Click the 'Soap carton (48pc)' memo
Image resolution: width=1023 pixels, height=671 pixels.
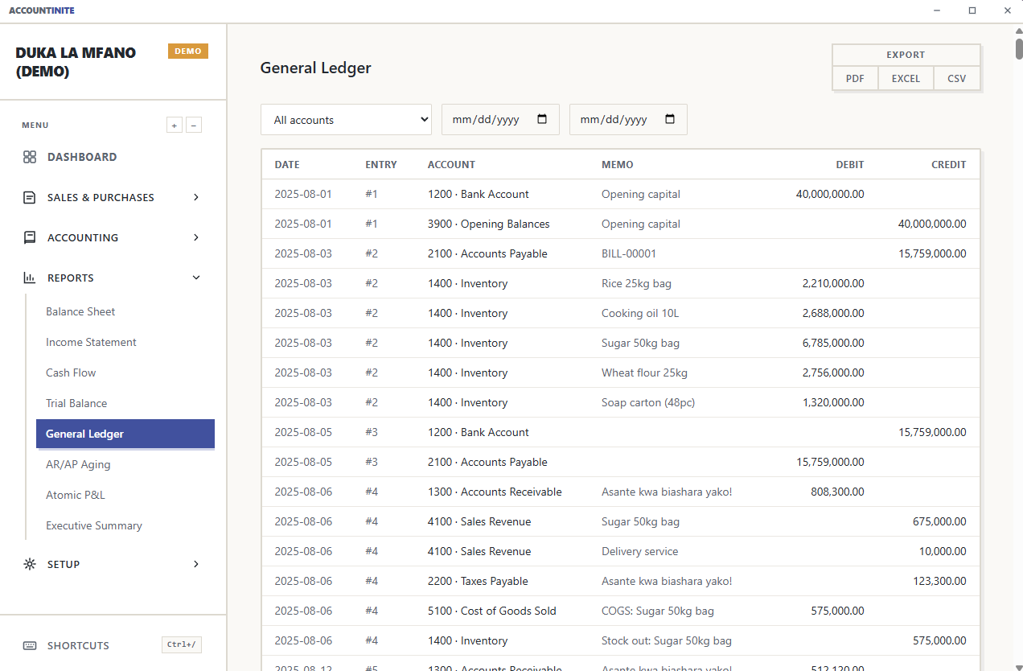(x=649, y=402)
